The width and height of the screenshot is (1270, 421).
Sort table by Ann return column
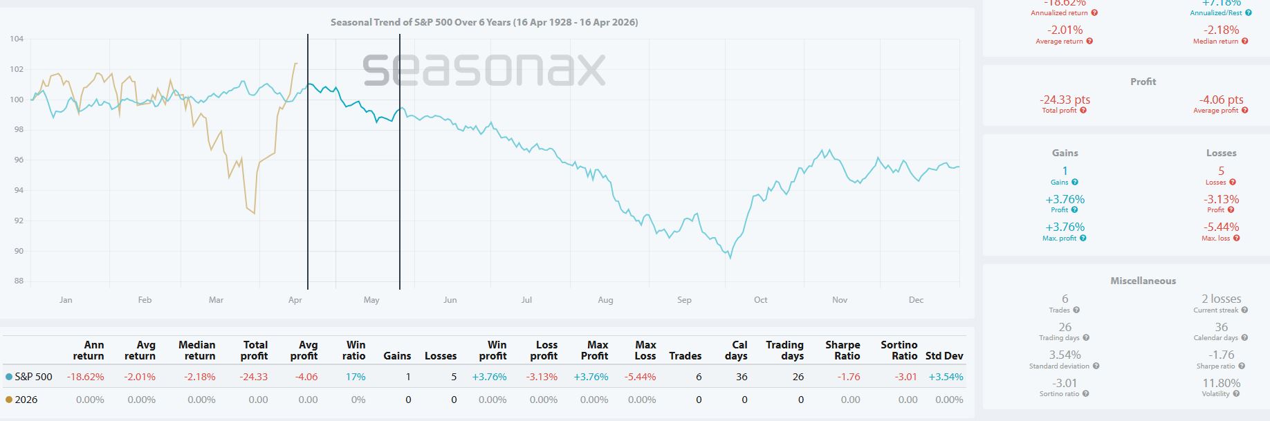(x=89, y=350)
